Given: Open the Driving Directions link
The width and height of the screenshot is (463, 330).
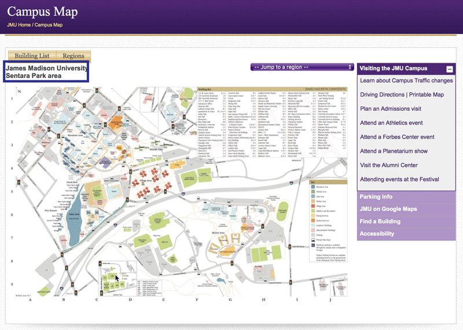Looking at the screenshot, I should (x=382, y=95).
